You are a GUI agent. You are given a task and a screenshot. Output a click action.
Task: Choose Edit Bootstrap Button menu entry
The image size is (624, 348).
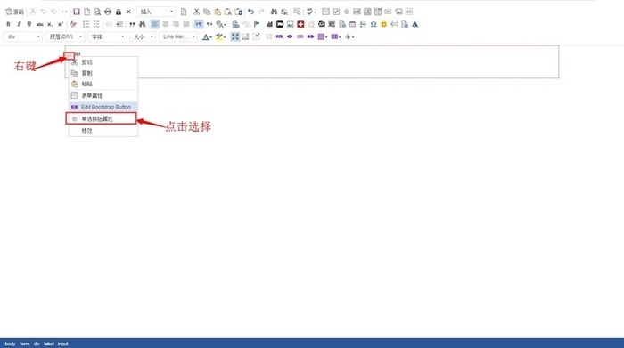tap(103, 107)
